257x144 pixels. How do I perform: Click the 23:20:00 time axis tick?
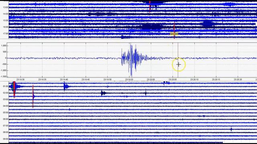(151, 80)
